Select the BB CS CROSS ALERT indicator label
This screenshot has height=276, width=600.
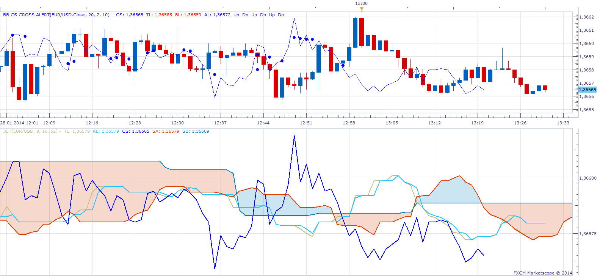coord(56,15)
